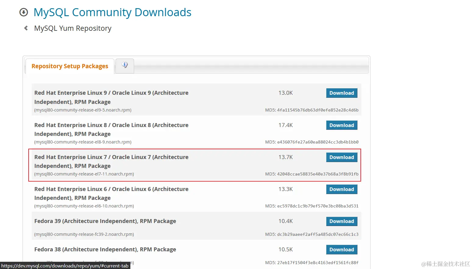Click the Fedora 39 package title
Image resolution: width=472 pixels, height=269 pixels.
[x=105, y=221]
